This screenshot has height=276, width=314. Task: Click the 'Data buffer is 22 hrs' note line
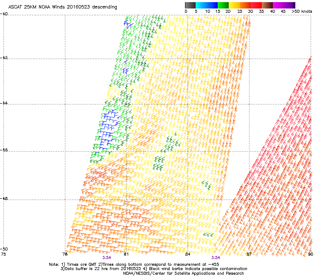154,269
